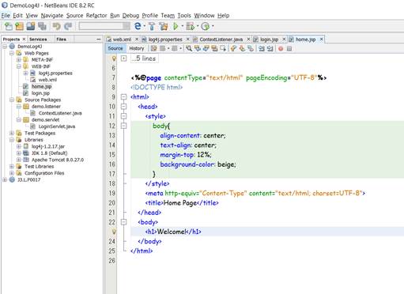Screen dimensions: 404x294
Task: Click the Stop Macro Recording icon
Action: tap(289, 48)
